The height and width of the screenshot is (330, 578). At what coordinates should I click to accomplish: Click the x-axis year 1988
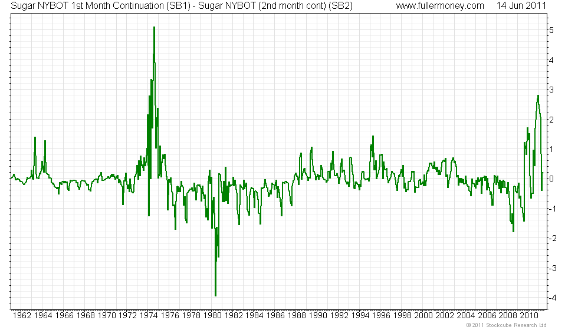coord(297,316)
